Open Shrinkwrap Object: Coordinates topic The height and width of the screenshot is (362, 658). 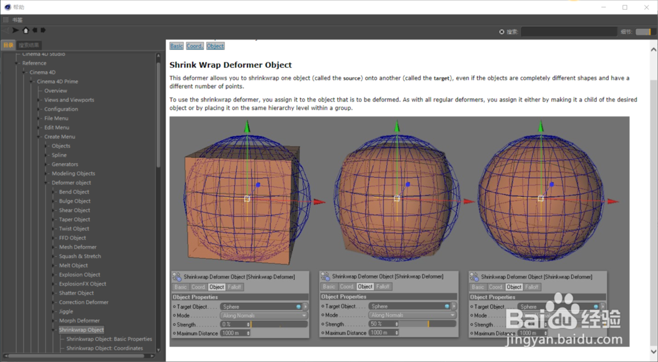point(105,348)
